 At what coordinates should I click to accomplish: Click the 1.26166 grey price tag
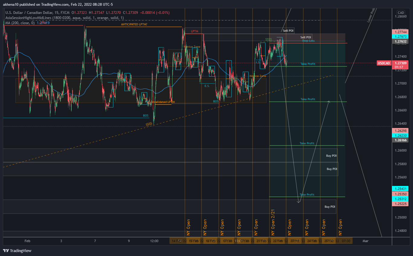(400, 140)
